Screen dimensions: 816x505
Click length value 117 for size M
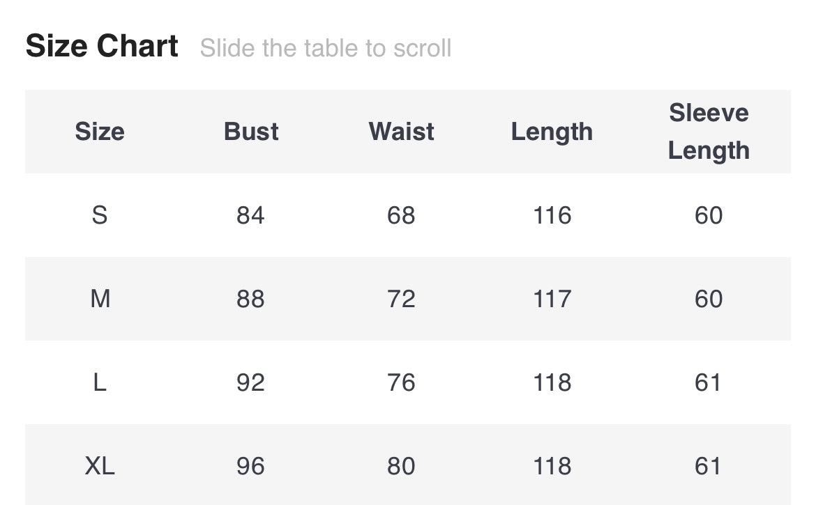[552, 299]
